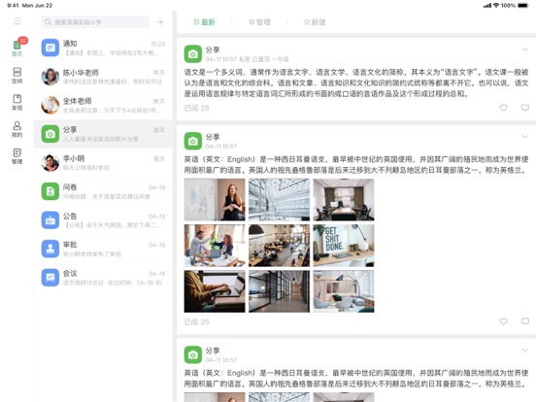Switch to the 新建 tab
The width and height of the screenshot is (536, 402).
click(315, 22)
